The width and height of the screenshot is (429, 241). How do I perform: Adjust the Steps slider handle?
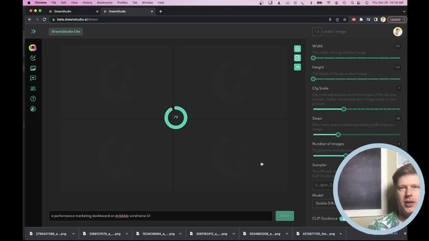point(338,135)
